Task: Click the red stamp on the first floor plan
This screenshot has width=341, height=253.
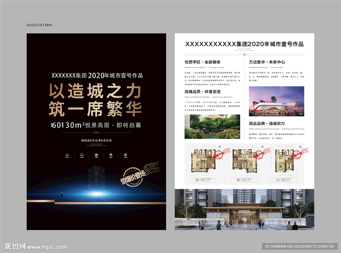Action: (x=221, y=153)
